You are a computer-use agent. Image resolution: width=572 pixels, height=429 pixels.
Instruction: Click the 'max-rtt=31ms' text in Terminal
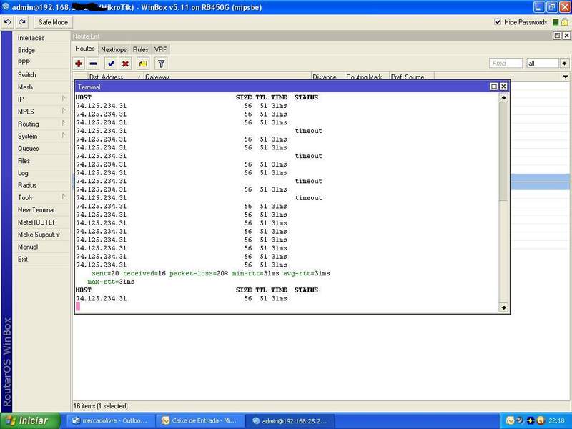(111, 282)
